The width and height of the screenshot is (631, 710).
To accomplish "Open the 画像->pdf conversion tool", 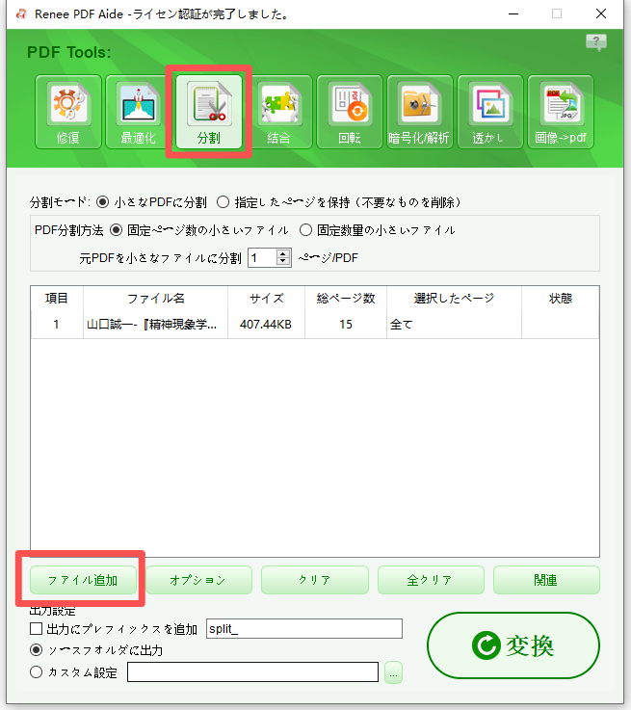I will click(561, 112).
